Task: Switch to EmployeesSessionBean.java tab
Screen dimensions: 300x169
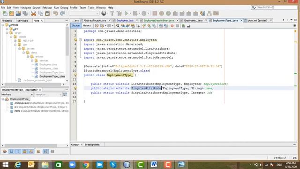Action: pyautogui.click(x=159, y=20)
